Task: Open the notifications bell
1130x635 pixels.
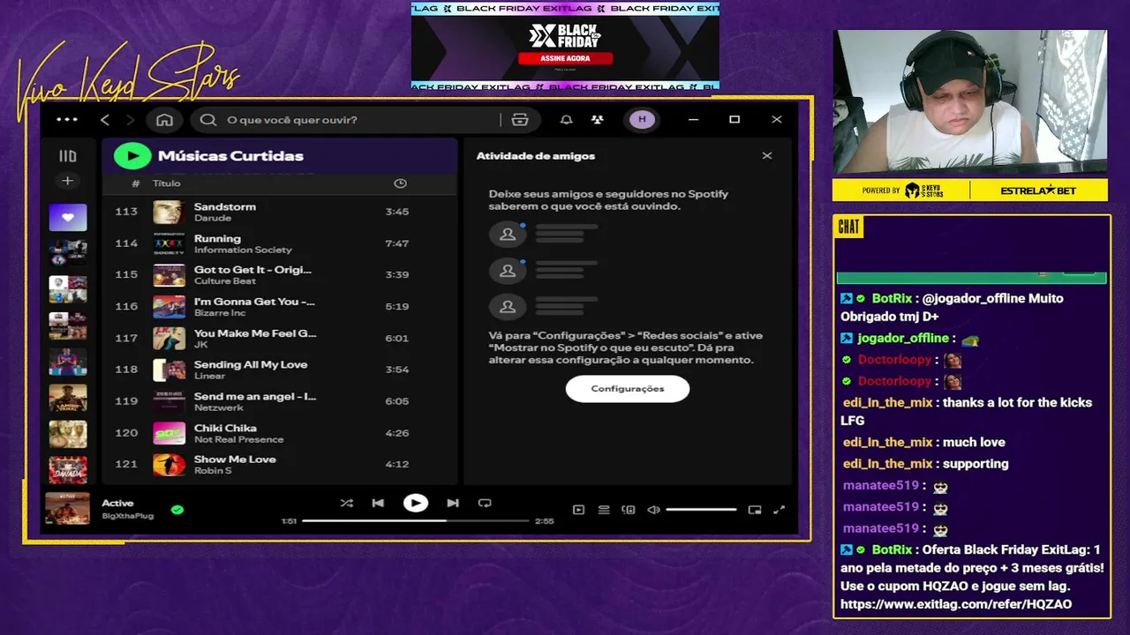Action: 567,120
